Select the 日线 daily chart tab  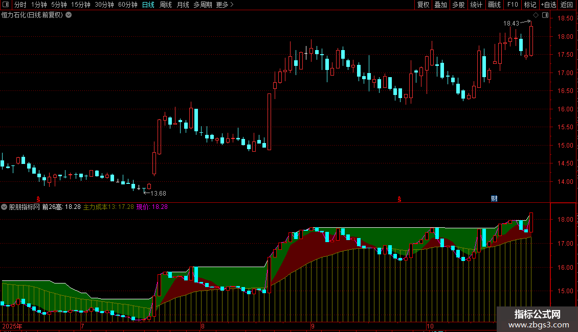coord(148,5)
